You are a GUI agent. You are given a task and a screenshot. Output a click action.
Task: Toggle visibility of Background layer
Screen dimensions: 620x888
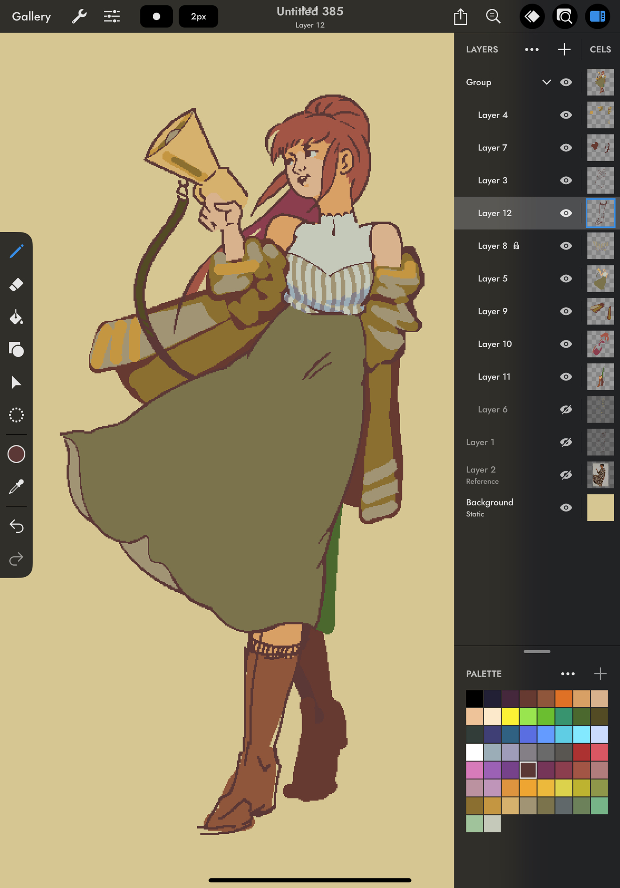(565, 507)
